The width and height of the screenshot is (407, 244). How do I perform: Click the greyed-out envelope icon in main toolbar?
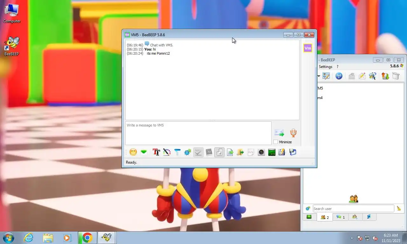[351, 76]
